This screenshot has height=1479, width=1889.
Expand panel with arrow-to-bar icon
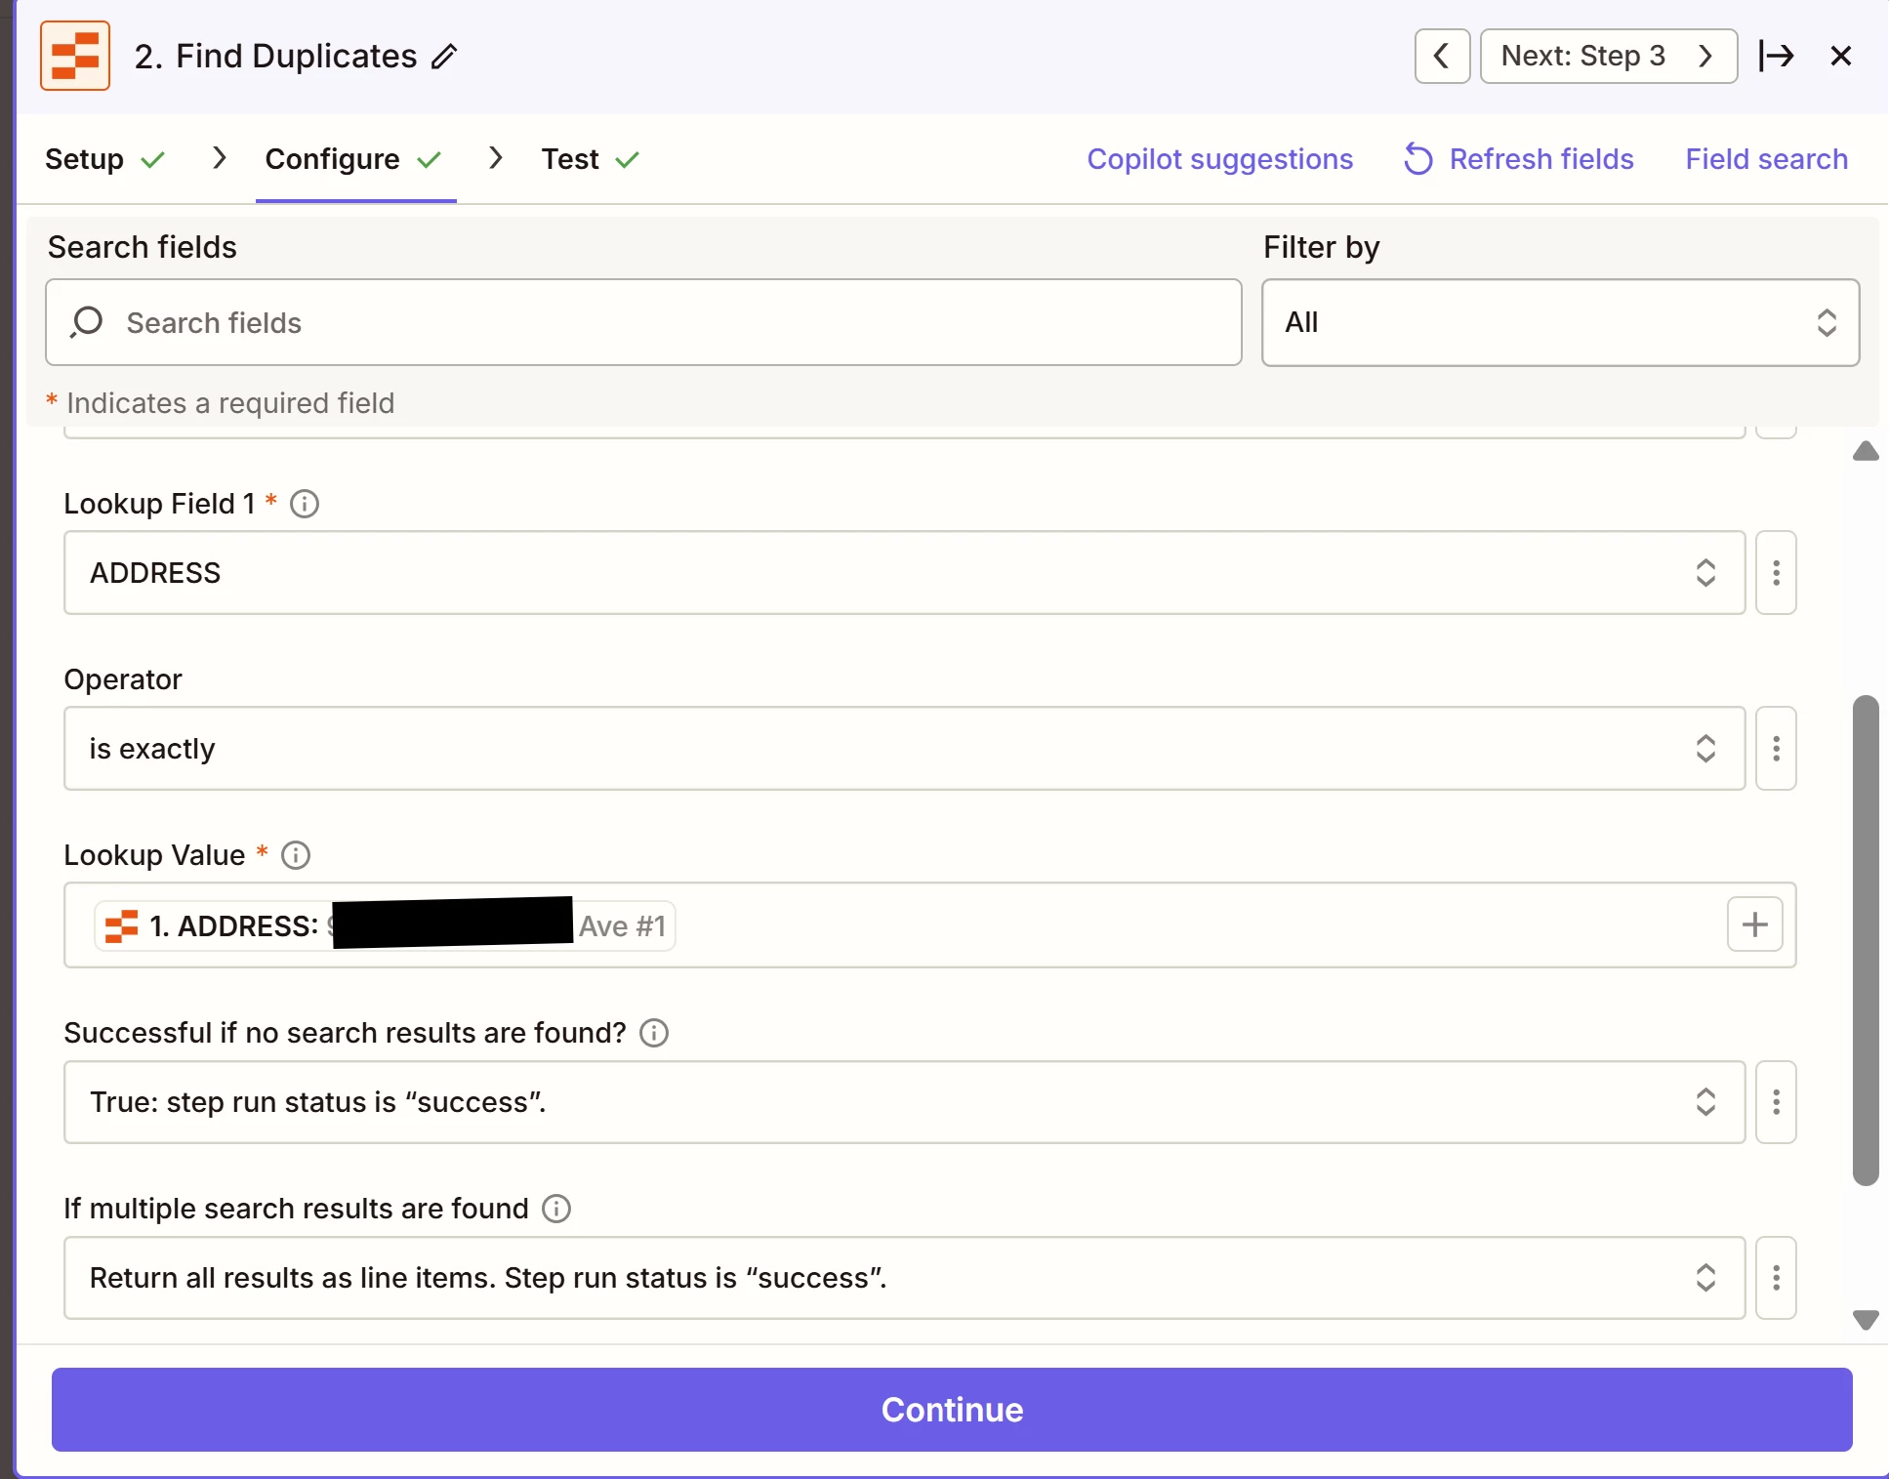coord(1776,56)
